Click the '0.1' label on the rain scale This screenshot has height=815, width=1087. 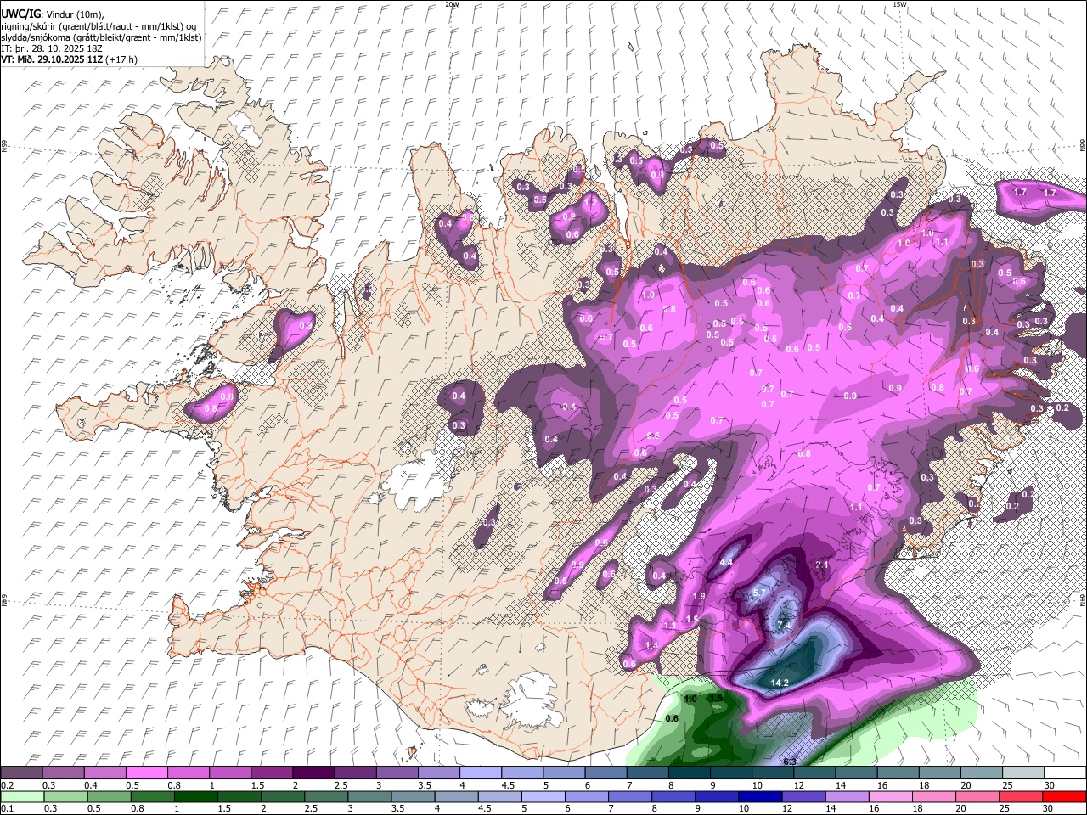pyautogui.click(x=7, y=808)
